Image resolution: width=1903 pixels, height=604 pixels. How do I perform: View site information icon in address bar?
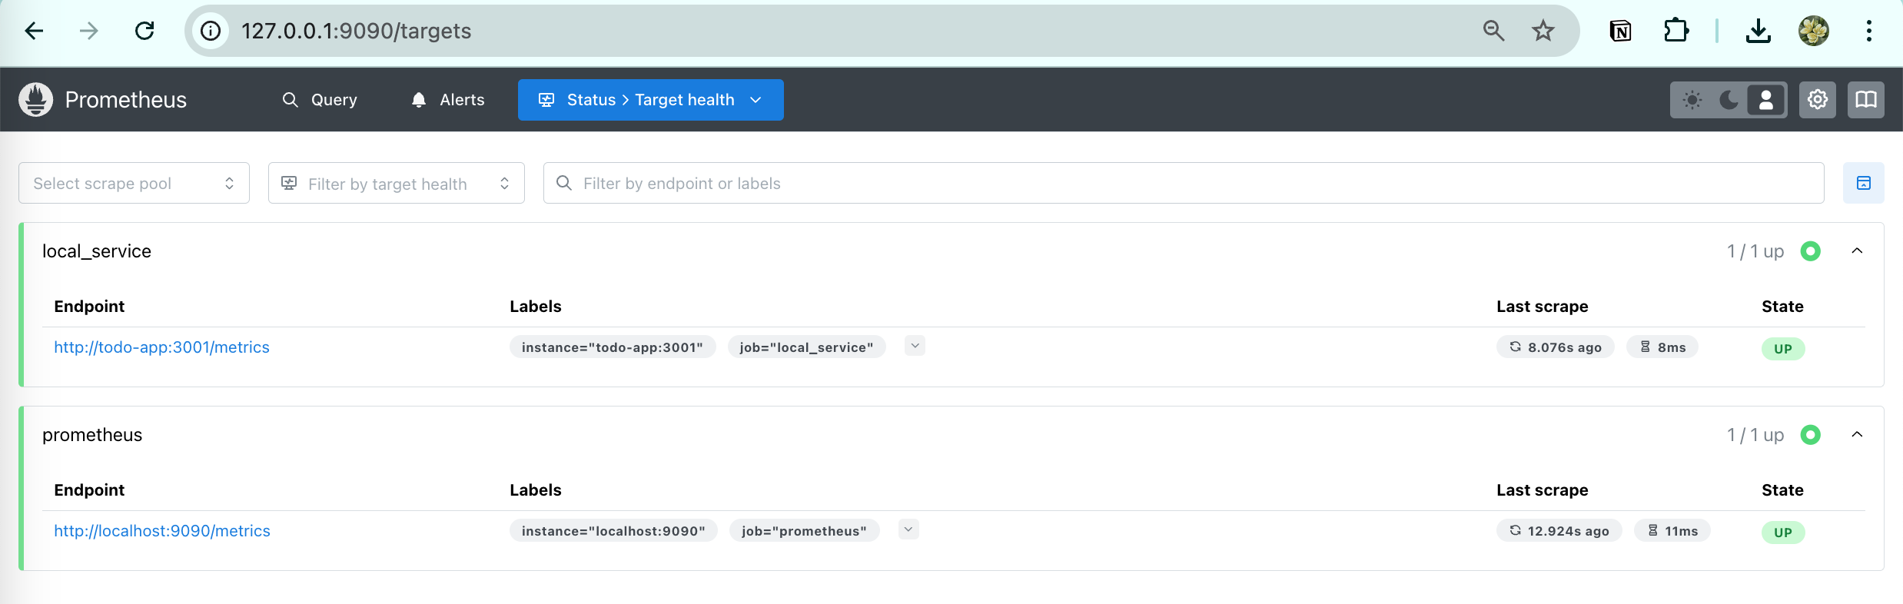(211, 31)
